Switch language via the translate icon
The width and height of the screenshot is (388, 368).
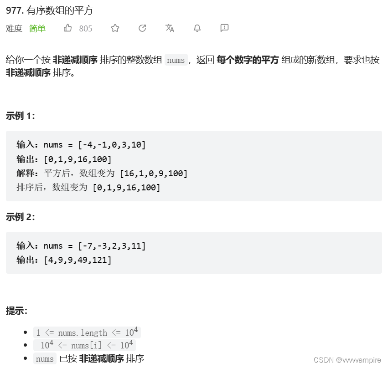point(170,28)
